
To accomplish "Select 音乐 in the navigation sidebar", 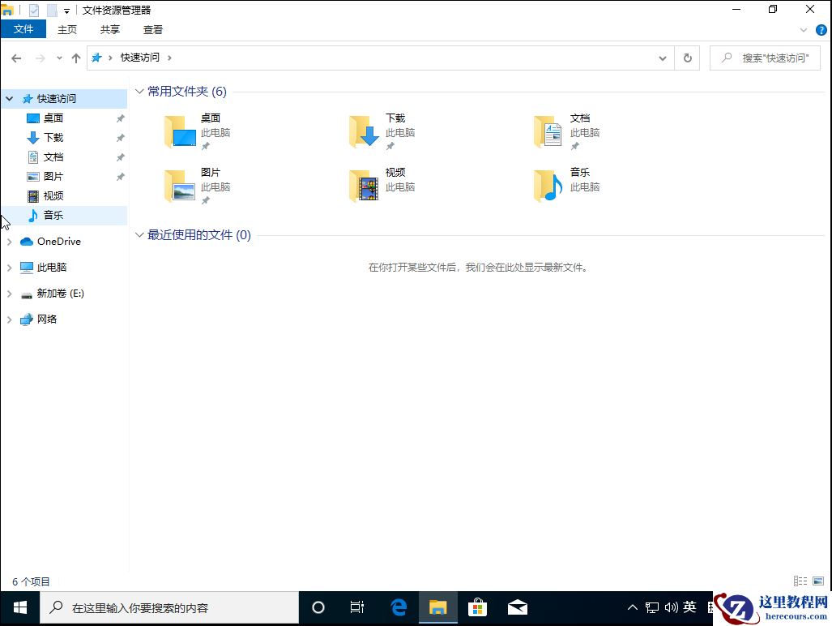I will click(x=52, y=215).
